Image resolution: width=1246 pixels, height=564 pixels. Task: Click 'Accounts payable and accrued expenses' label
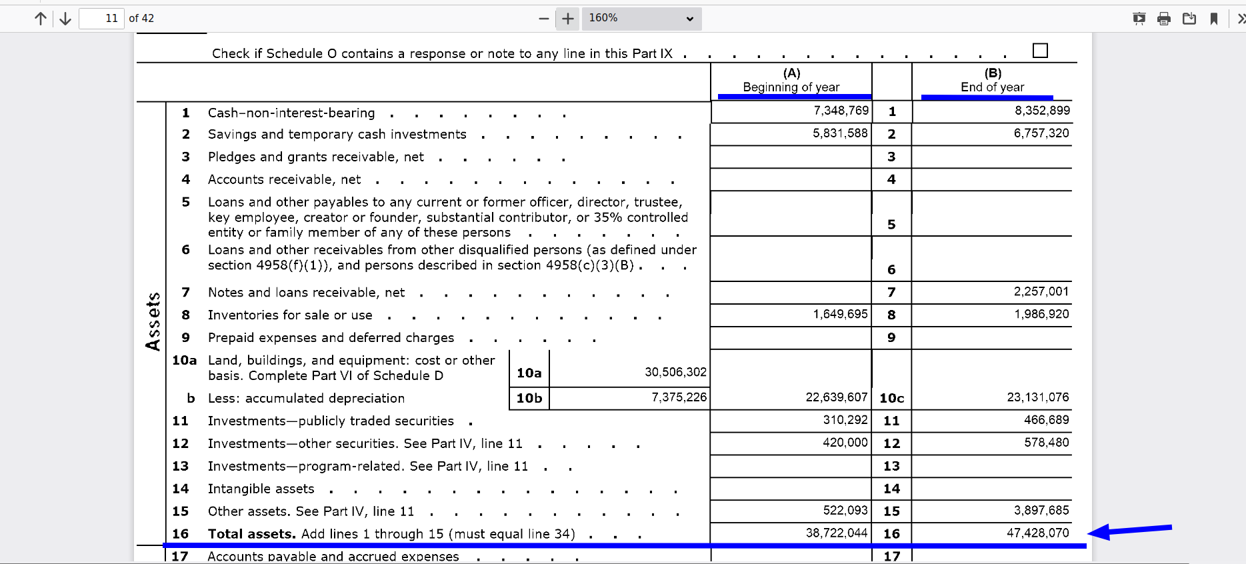(x=333, y=557)
